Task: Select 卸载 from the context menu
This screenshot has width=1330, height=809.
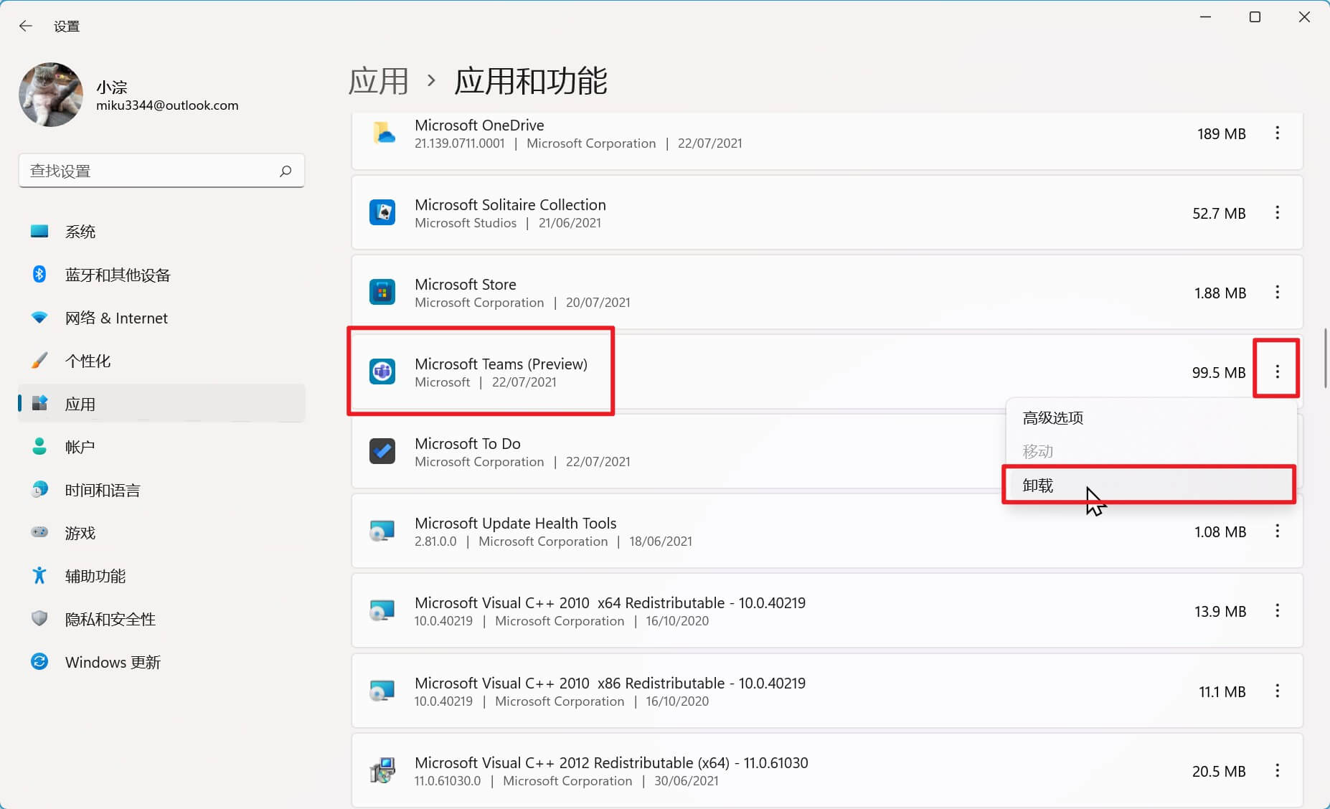Action: point(1038,486)
